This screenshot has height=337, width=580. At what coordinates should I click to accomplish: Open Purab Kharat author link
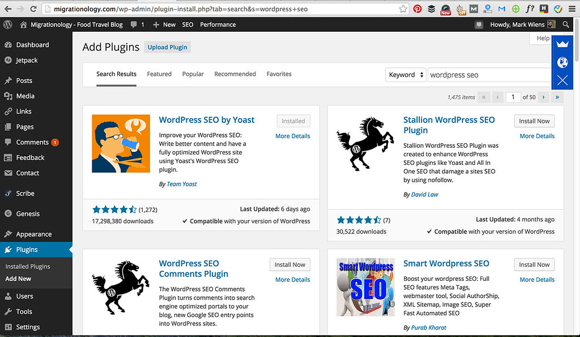pos(429,327)
